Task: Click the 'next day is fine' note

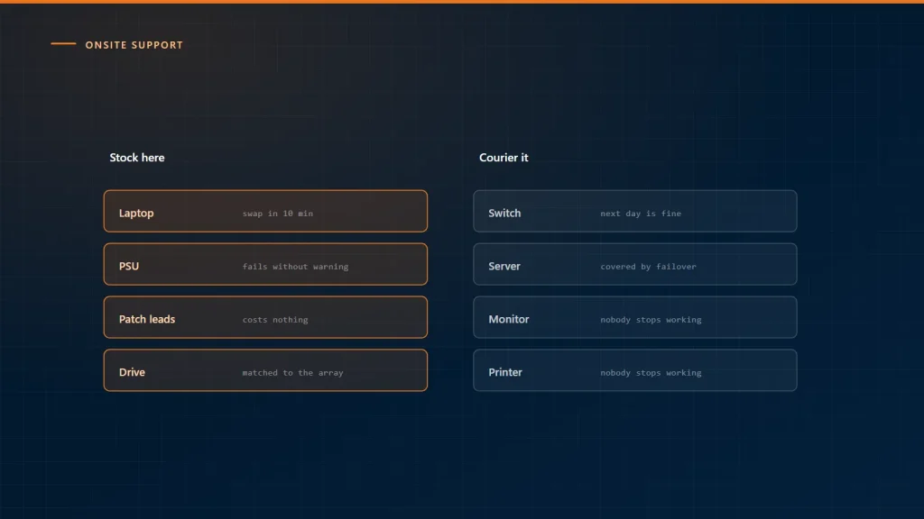Action: (x=641, y=214)
